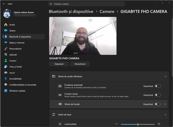Click the Luminozitate sun icon
The height and width of the screenshot is (127, 173).
60,124
